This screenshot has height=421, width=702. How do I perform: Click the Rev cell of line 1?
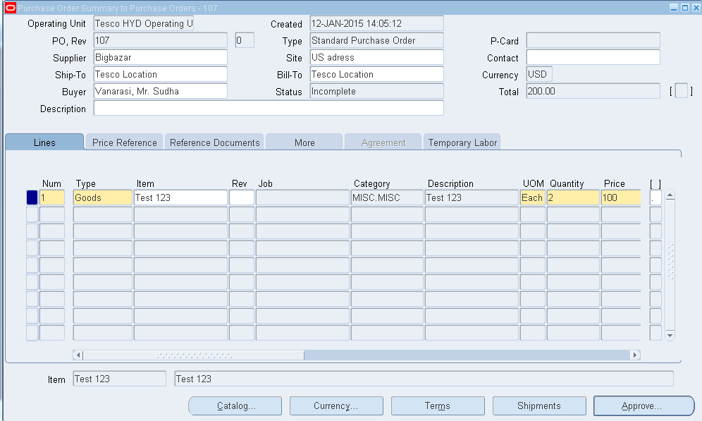pyautogui.click(x=241, y=197)
